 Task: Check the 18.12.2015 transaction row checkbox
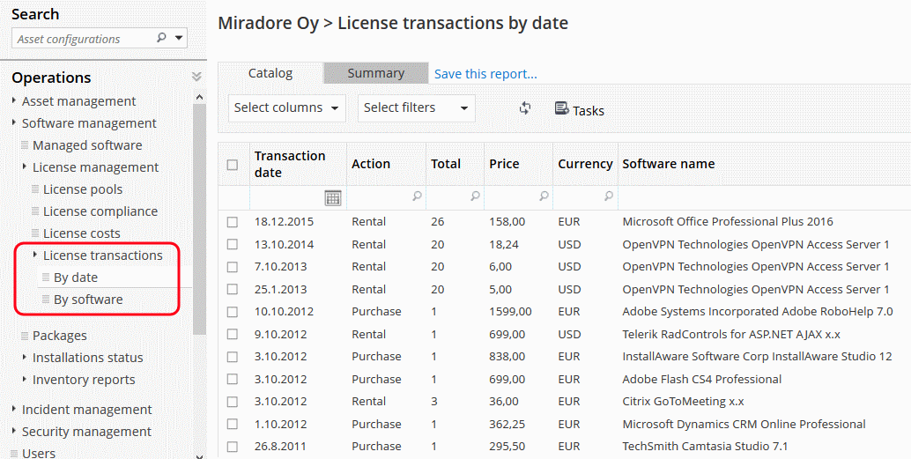(233, 222)
